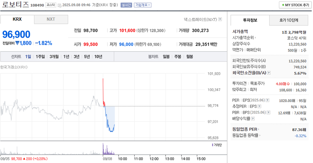Select the 10년 line chart period
The image size is (313, 163).
(x=98, y=56)
